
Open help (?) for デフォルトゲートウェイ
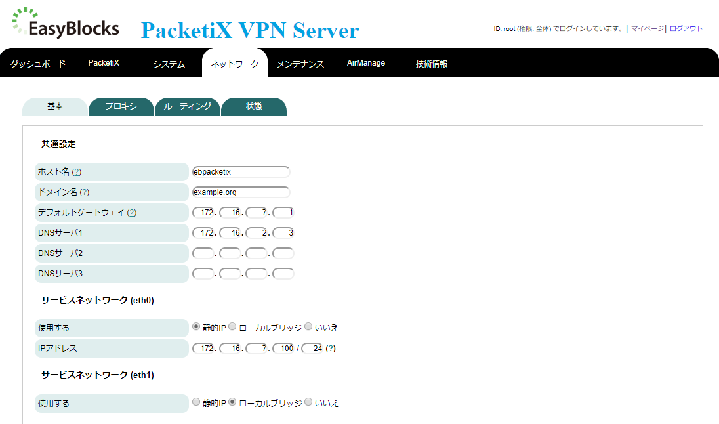(132, 213)
